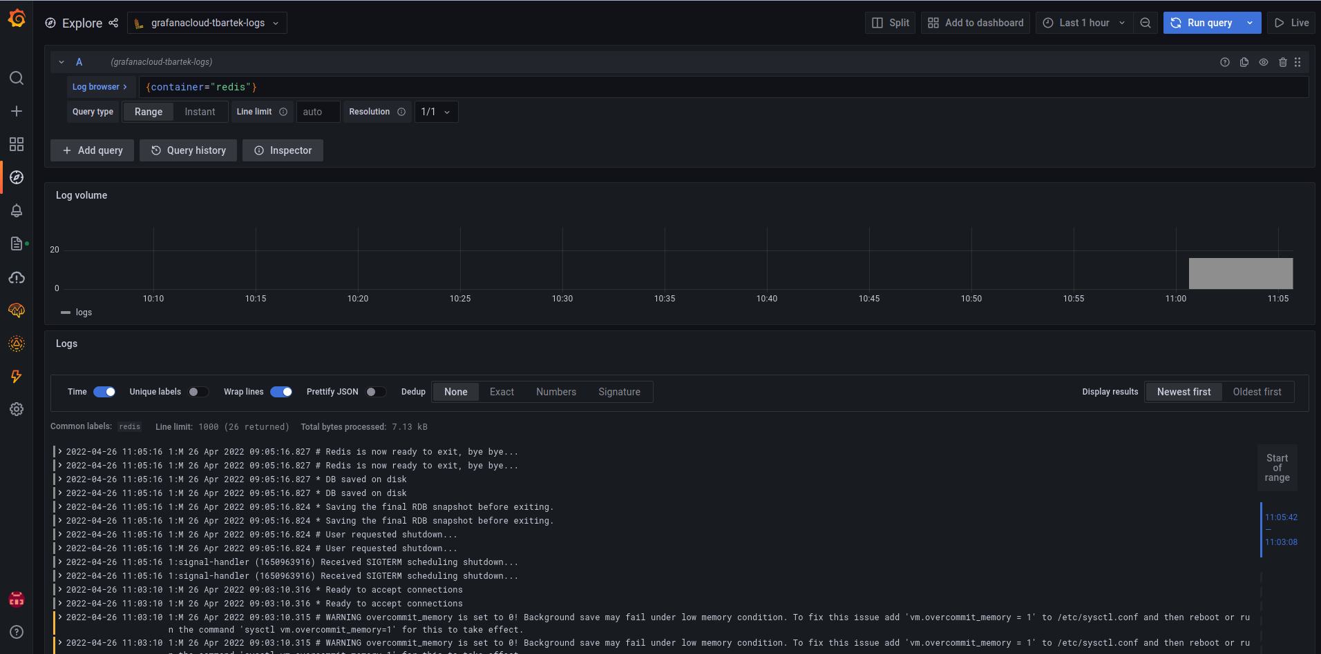Open Dashboards sidebar icon
This screenshot has height=654, width=1321.
point(17,144)
